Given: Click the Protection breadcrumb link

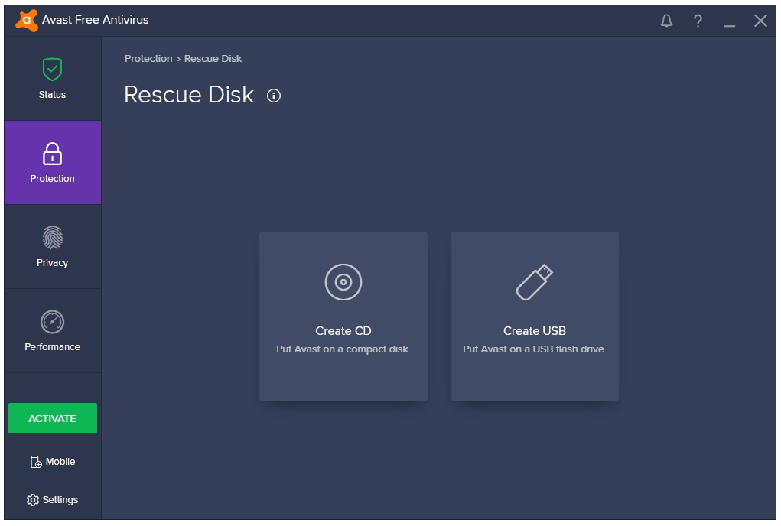Looking at the screenshot, I should coord(148,59).
